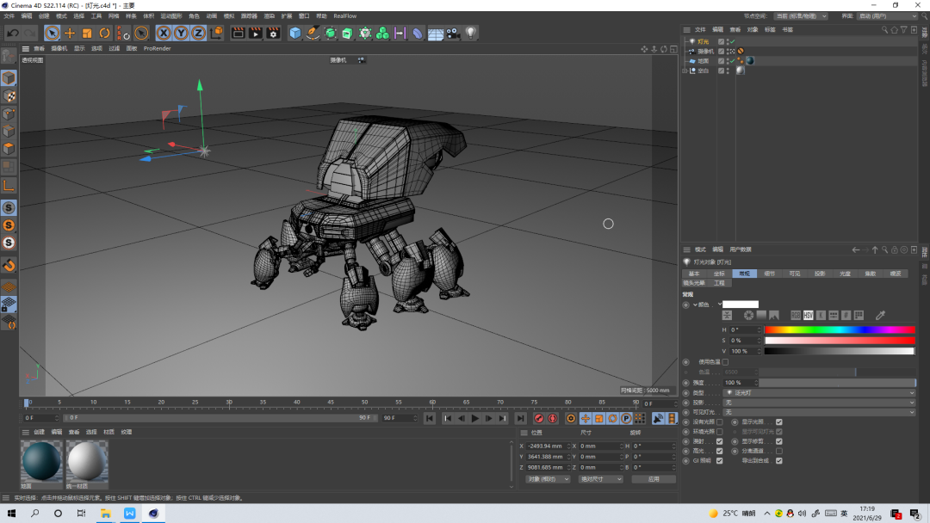The width and height of the screenshot is (930, 523).
Task: Open the ProRender viewport menu
Action: pyautogui.click(x=158, y=48)
